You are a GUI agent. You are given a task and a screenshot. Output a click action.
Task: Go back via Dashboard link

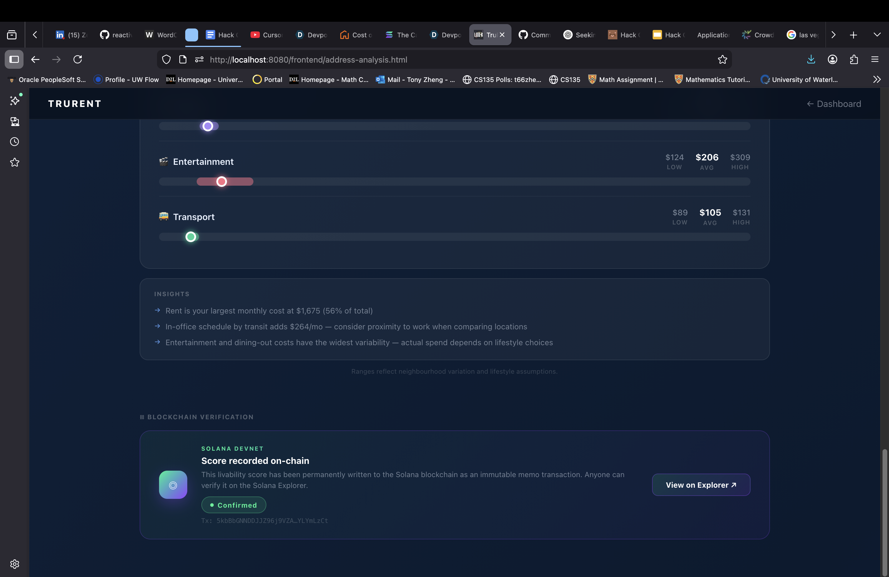coord(834,104)
